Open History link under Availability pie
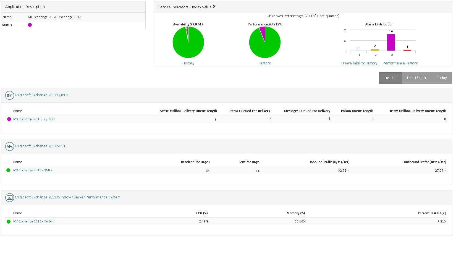Image resolution: width=456 pixels, height=257 pixels. (x=188, y=63)
